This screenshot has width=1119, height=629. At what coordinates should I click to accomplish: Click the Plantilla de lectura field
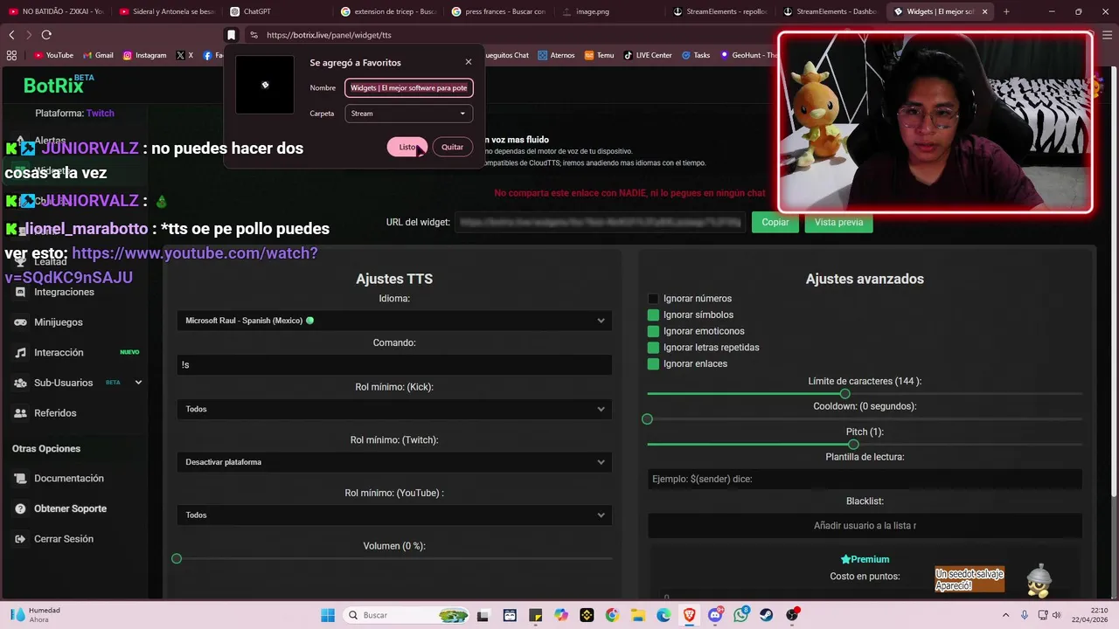coord(865,479)
